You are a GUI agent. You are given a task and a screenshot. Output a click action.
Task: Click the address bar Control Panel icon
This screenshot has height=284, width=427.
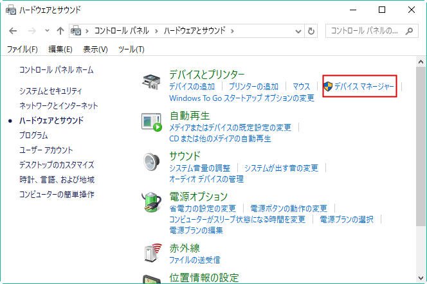(x=76, y=31)
